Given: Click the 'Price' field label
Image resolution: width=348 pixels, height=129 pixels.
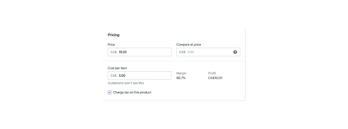Looking at the screenshot, I should coord(111,44).
